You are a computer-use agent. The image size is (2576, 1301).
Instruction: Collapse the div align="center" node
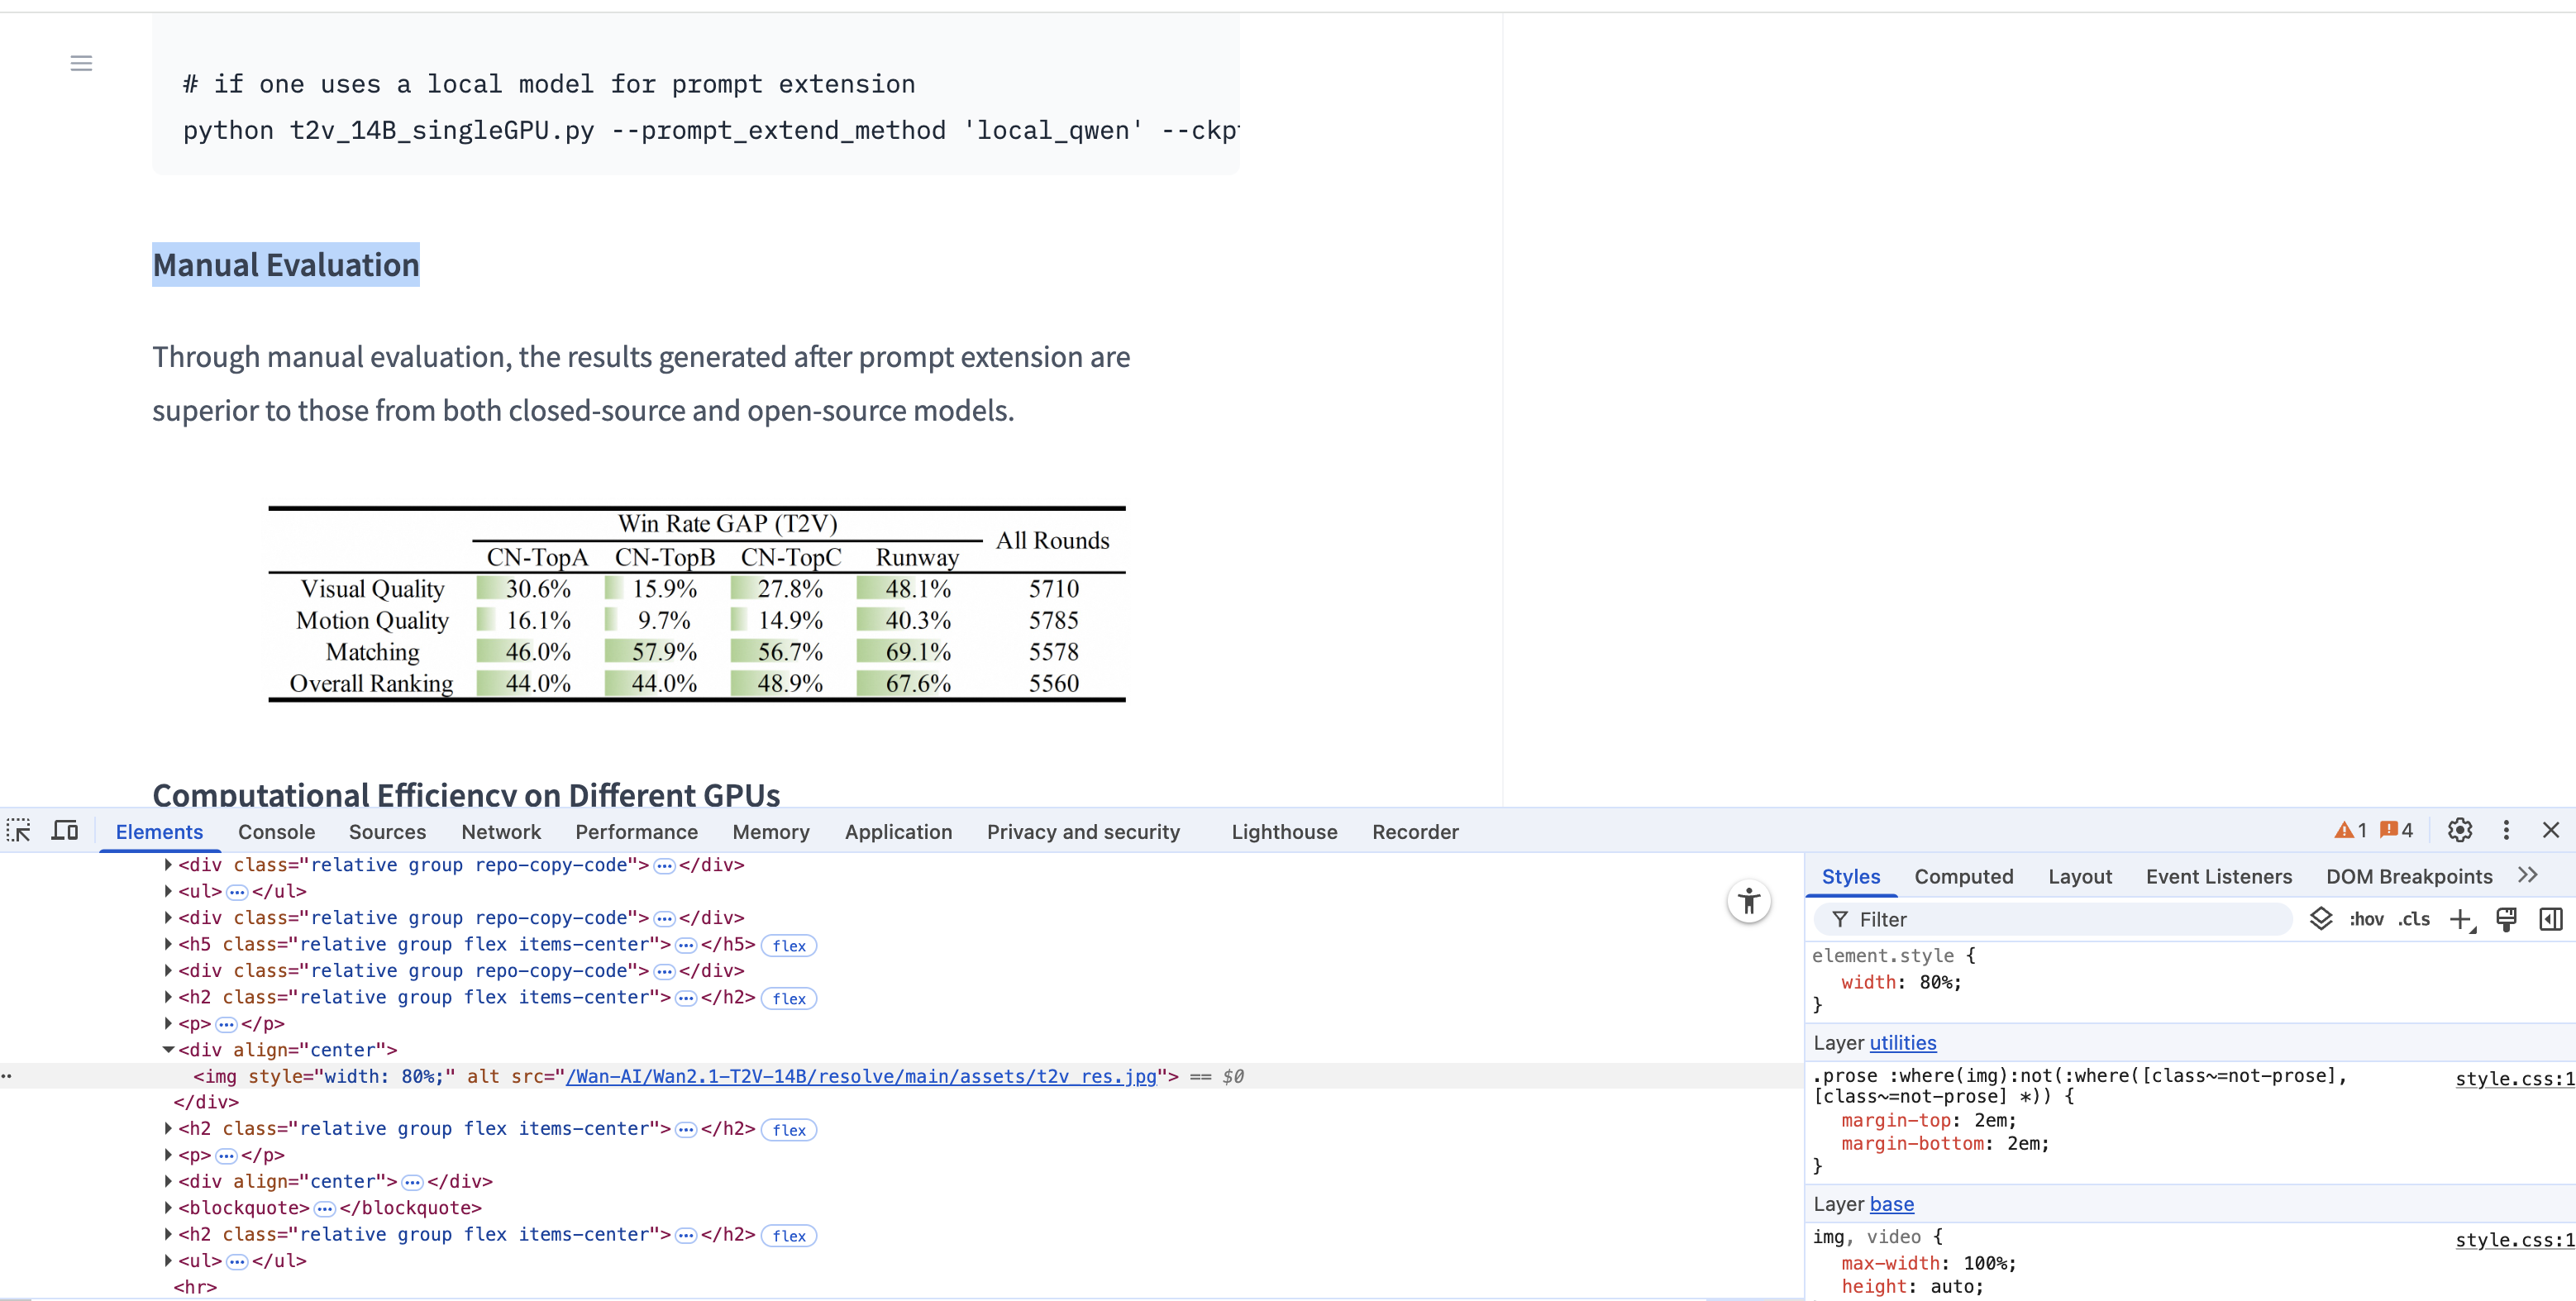tap(168, 1050)
